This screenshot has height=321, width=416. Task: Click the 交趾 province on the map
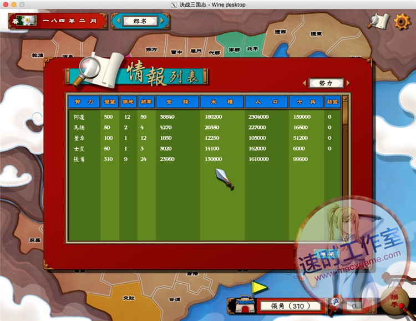click(129, 298)
